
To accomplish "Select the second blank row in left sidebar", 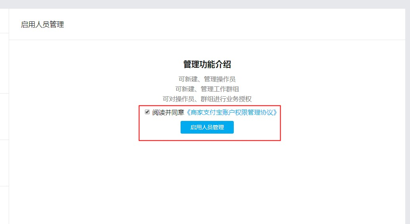I will pyautogui.click(x=4, y=63).
